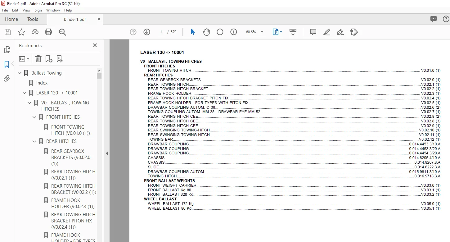Open FRONT TOWING HITCH (V0.01.0 (1)) bookmark
450x242 pixels.
click(70, 130)
